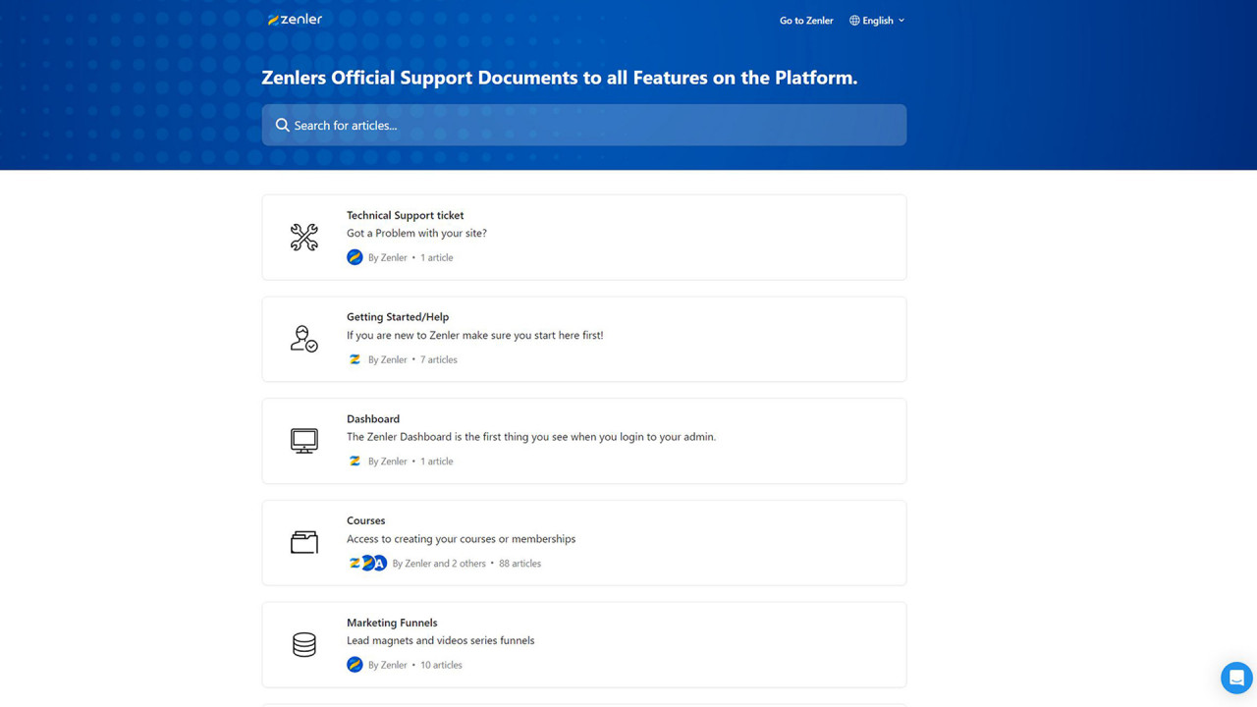Open the Marketing Funnels collection
This screenshot has width=1257, height=707.
tap(584, 644)
